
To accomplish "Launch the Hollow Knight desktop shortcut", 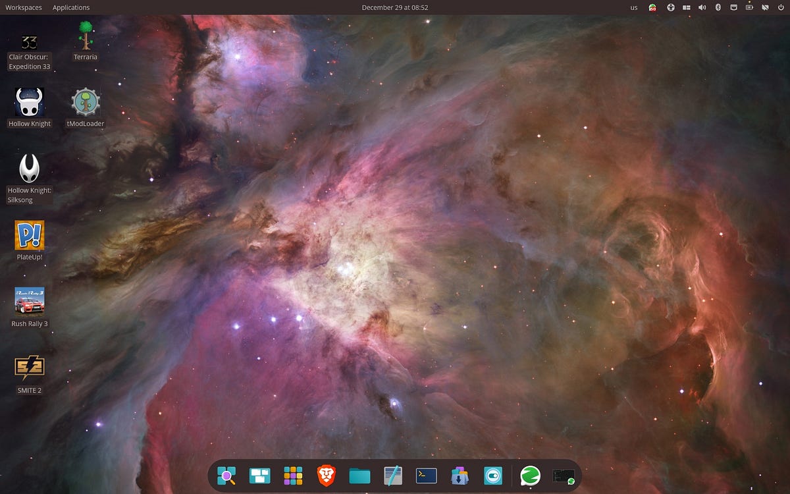I will click(x=30, y=108).
